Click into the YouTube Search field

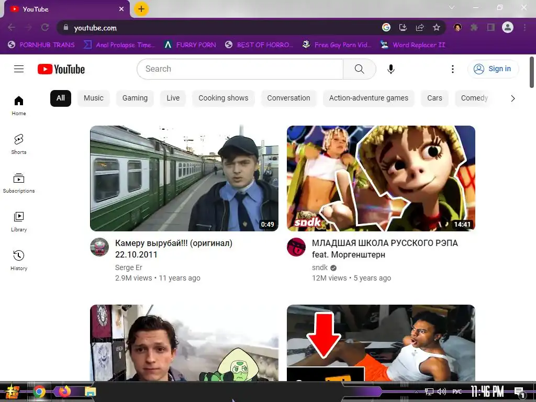(x=240, y=69)
